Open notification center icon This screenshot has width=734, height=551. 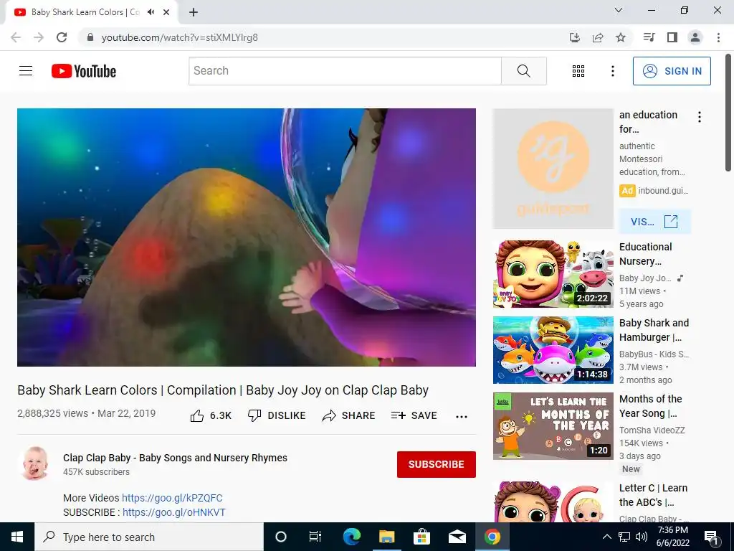click(712, 537)
